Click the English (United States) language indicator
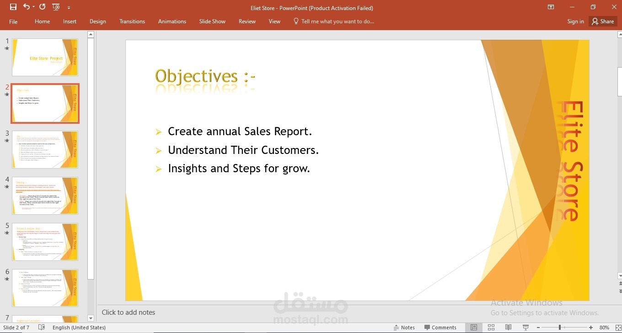 coord(79,328)
